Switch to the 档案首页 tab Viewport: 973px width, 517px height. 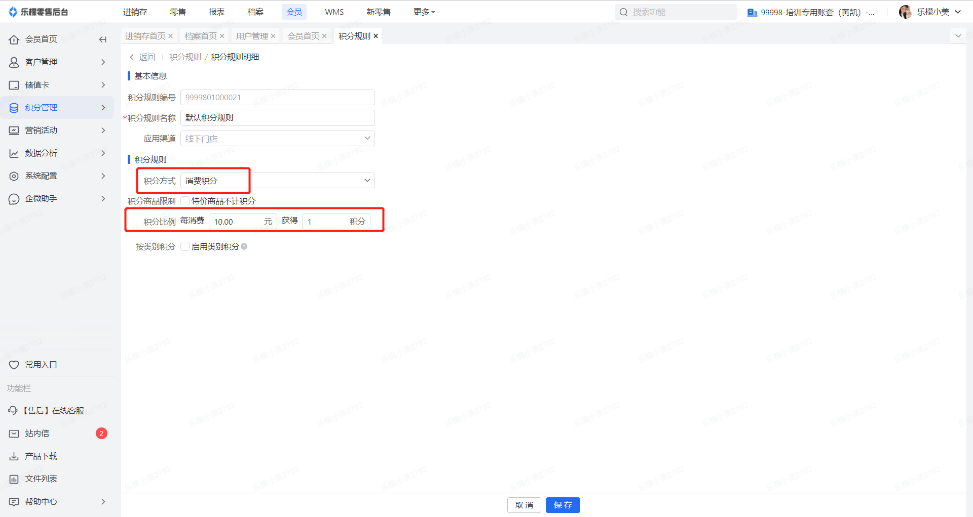pos(201,36)
